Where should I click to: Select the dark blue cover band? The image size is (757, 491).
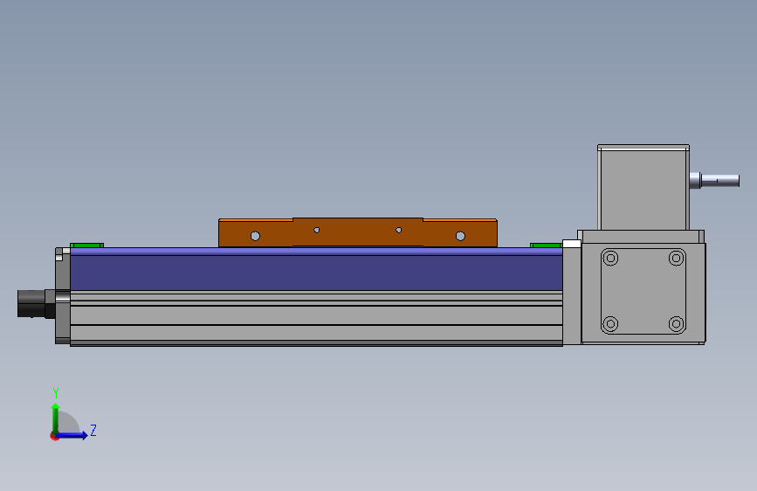316,273
